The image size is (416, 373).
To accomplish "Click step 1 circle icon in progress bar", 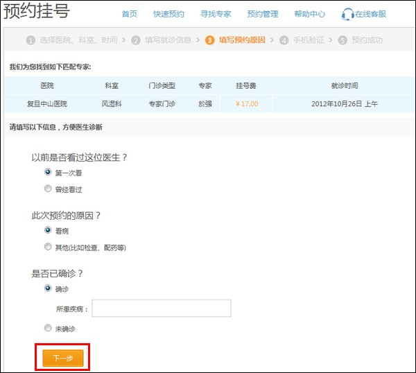I will [x=31, y=40].
